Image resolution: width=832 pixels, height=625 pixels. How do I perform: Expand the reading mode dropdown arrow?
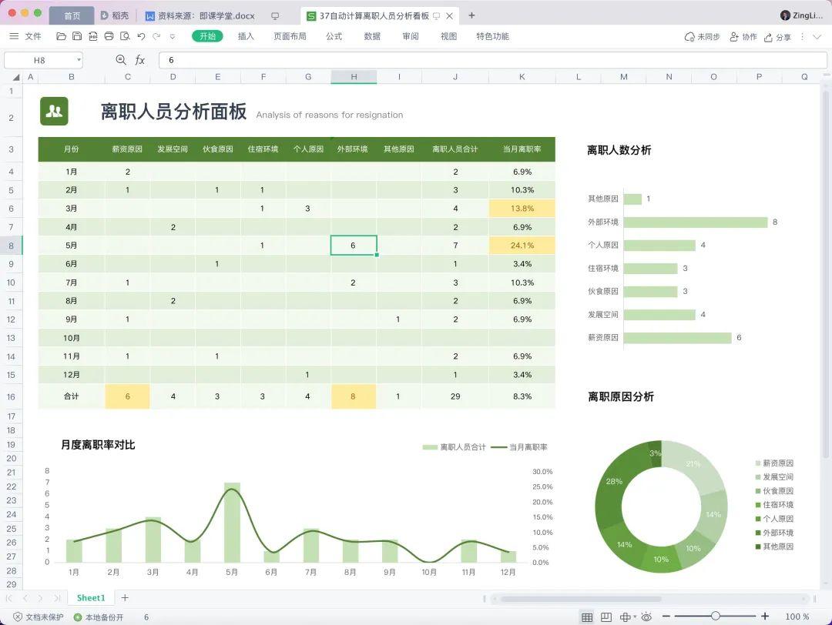point(635,617)
